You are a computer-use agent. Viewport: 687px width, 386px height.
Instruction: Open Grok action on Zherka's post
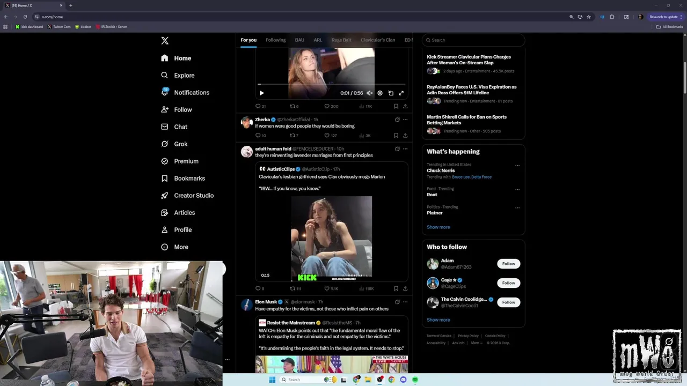(397, 120)
